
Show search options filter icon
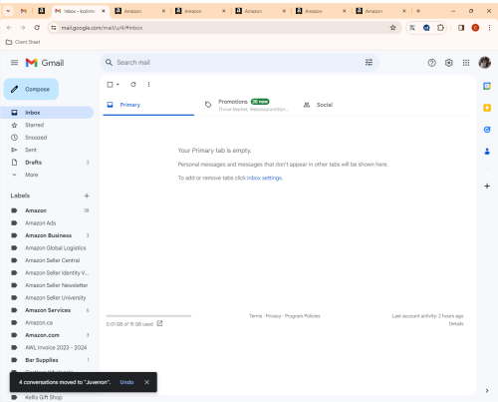(x=369, y=63)
